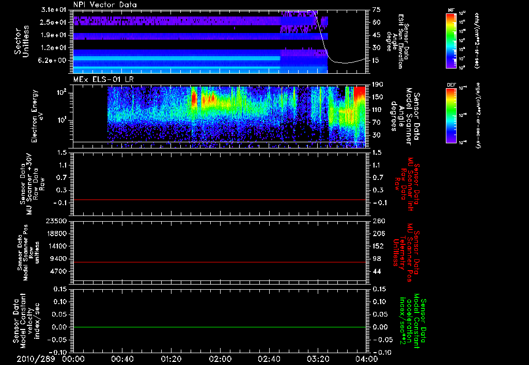Click the NF label above color bar
529x365 pixels.
(x=451, y=10)
